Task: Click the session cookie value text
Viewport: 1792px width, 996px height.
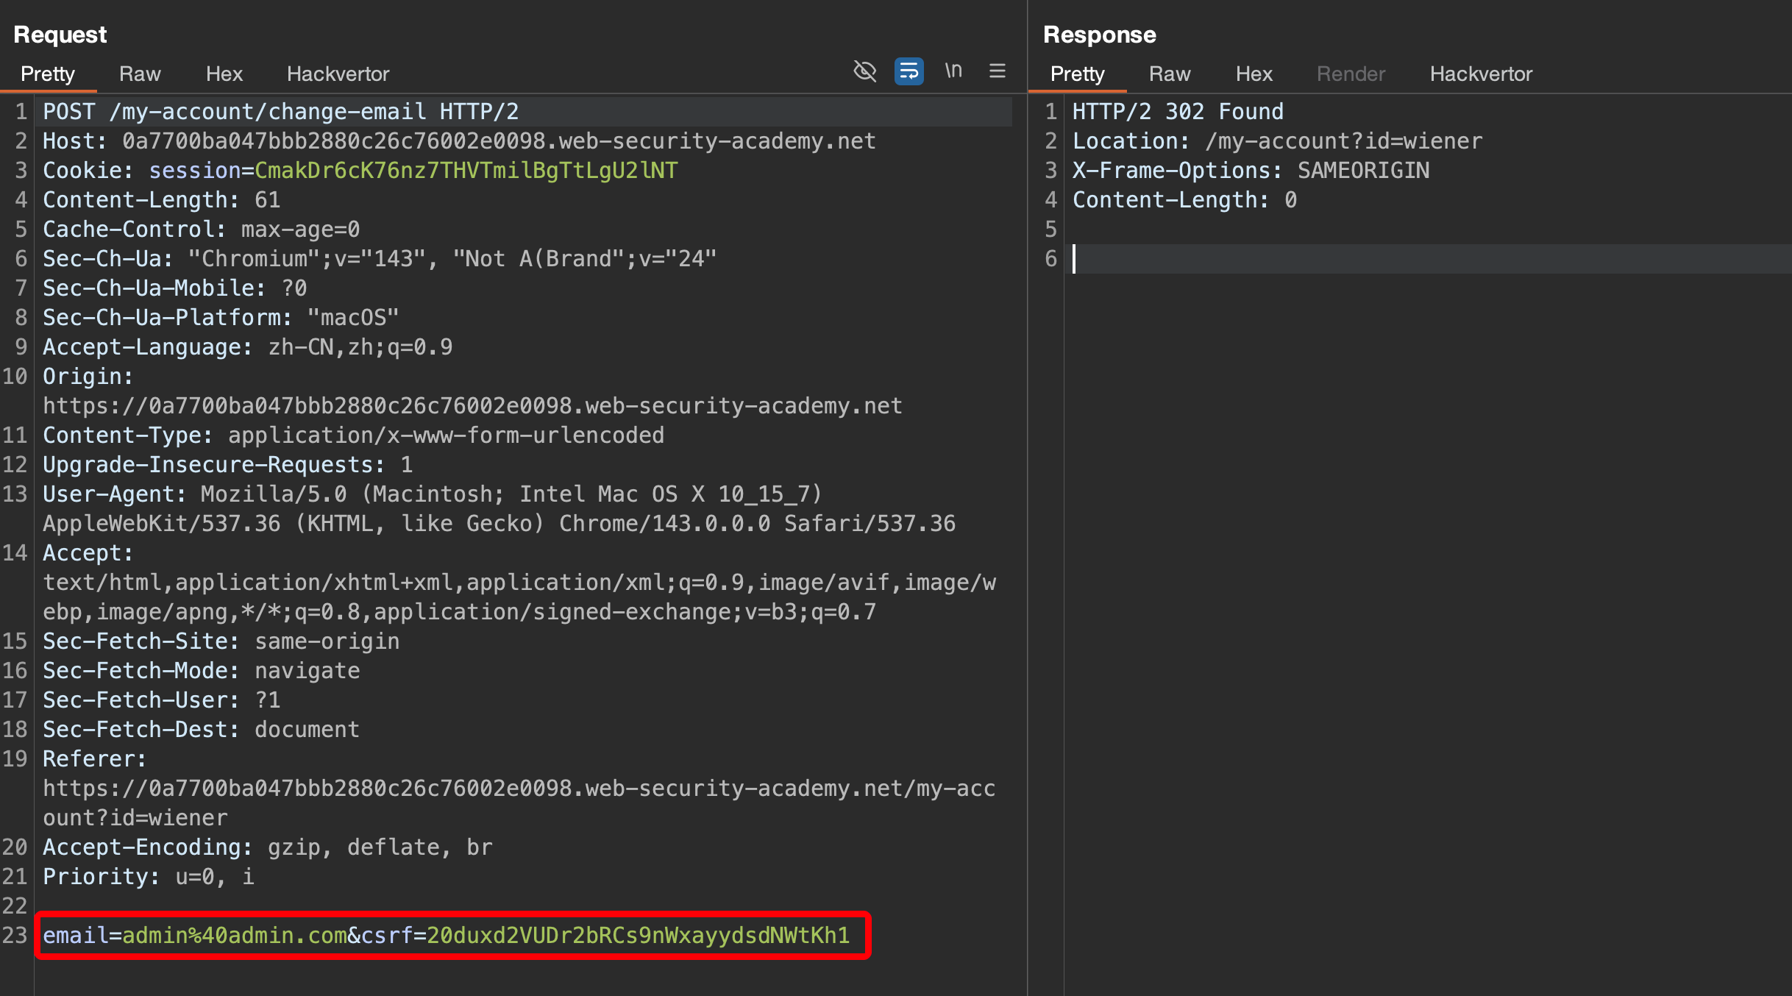Action: pyautogui.click(x=466, y=171)
